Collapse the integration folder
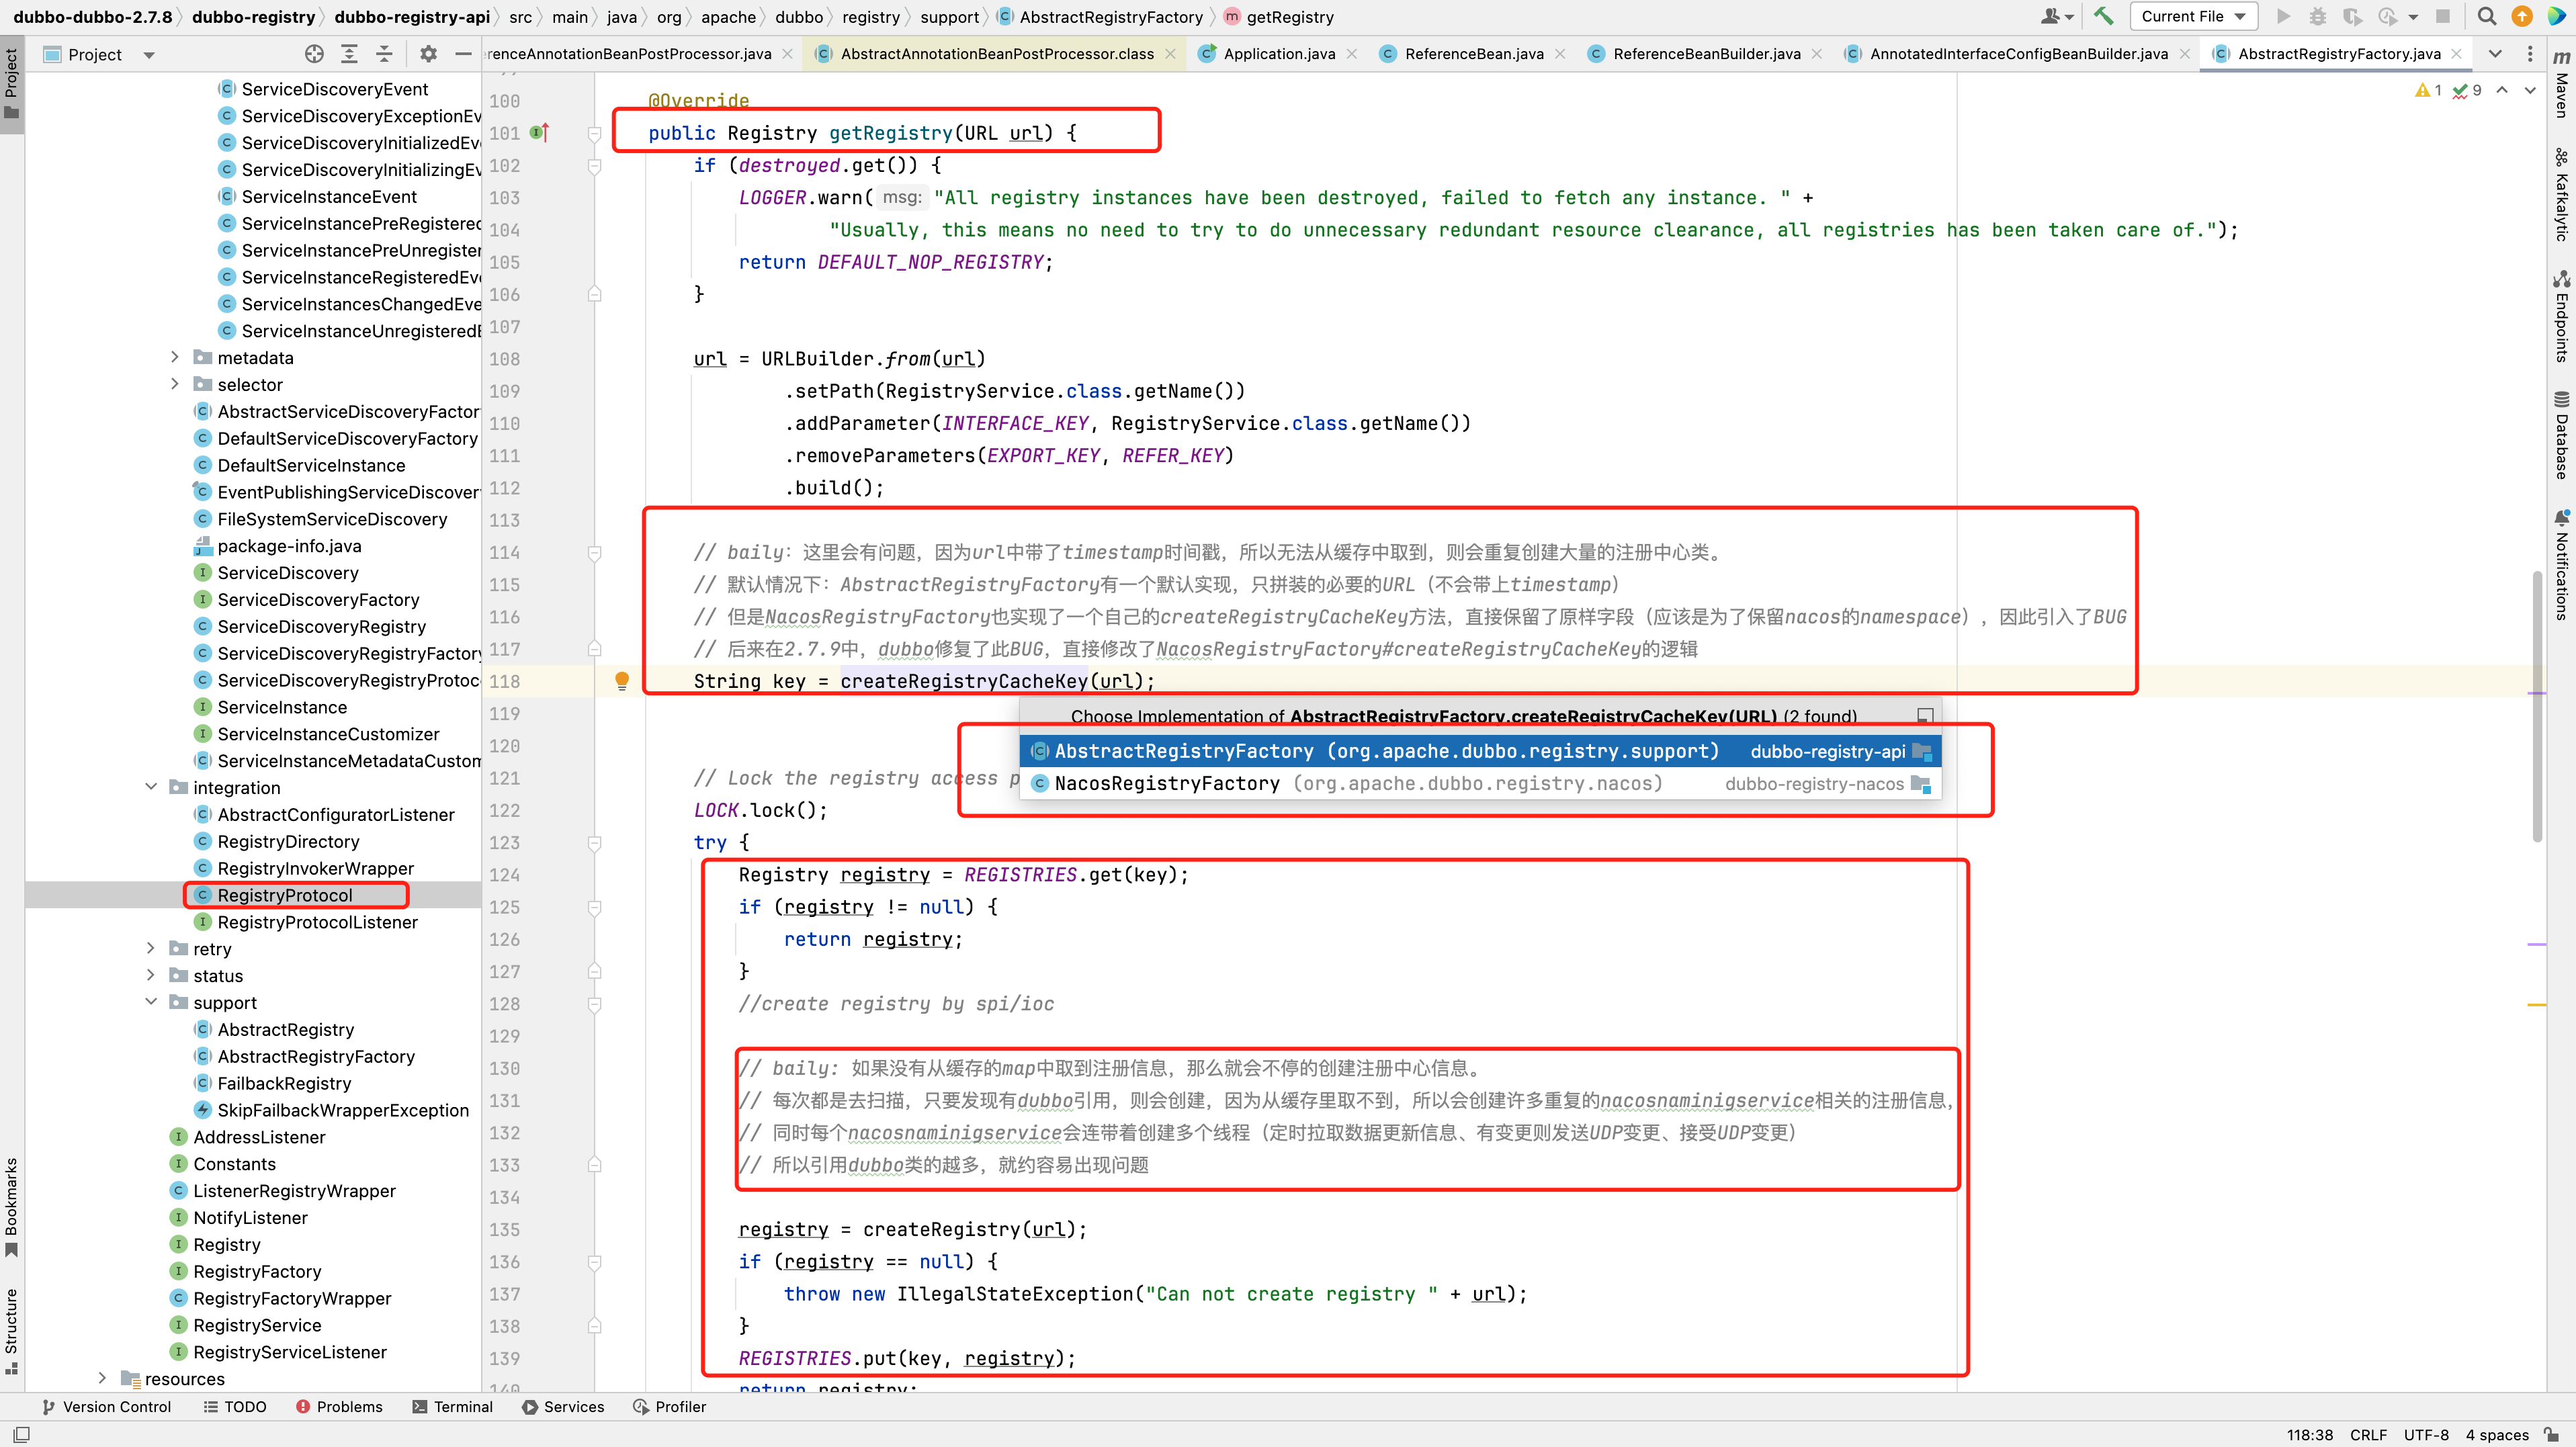Screen dimensions: 2576x1447 click(x=151, y=787)
